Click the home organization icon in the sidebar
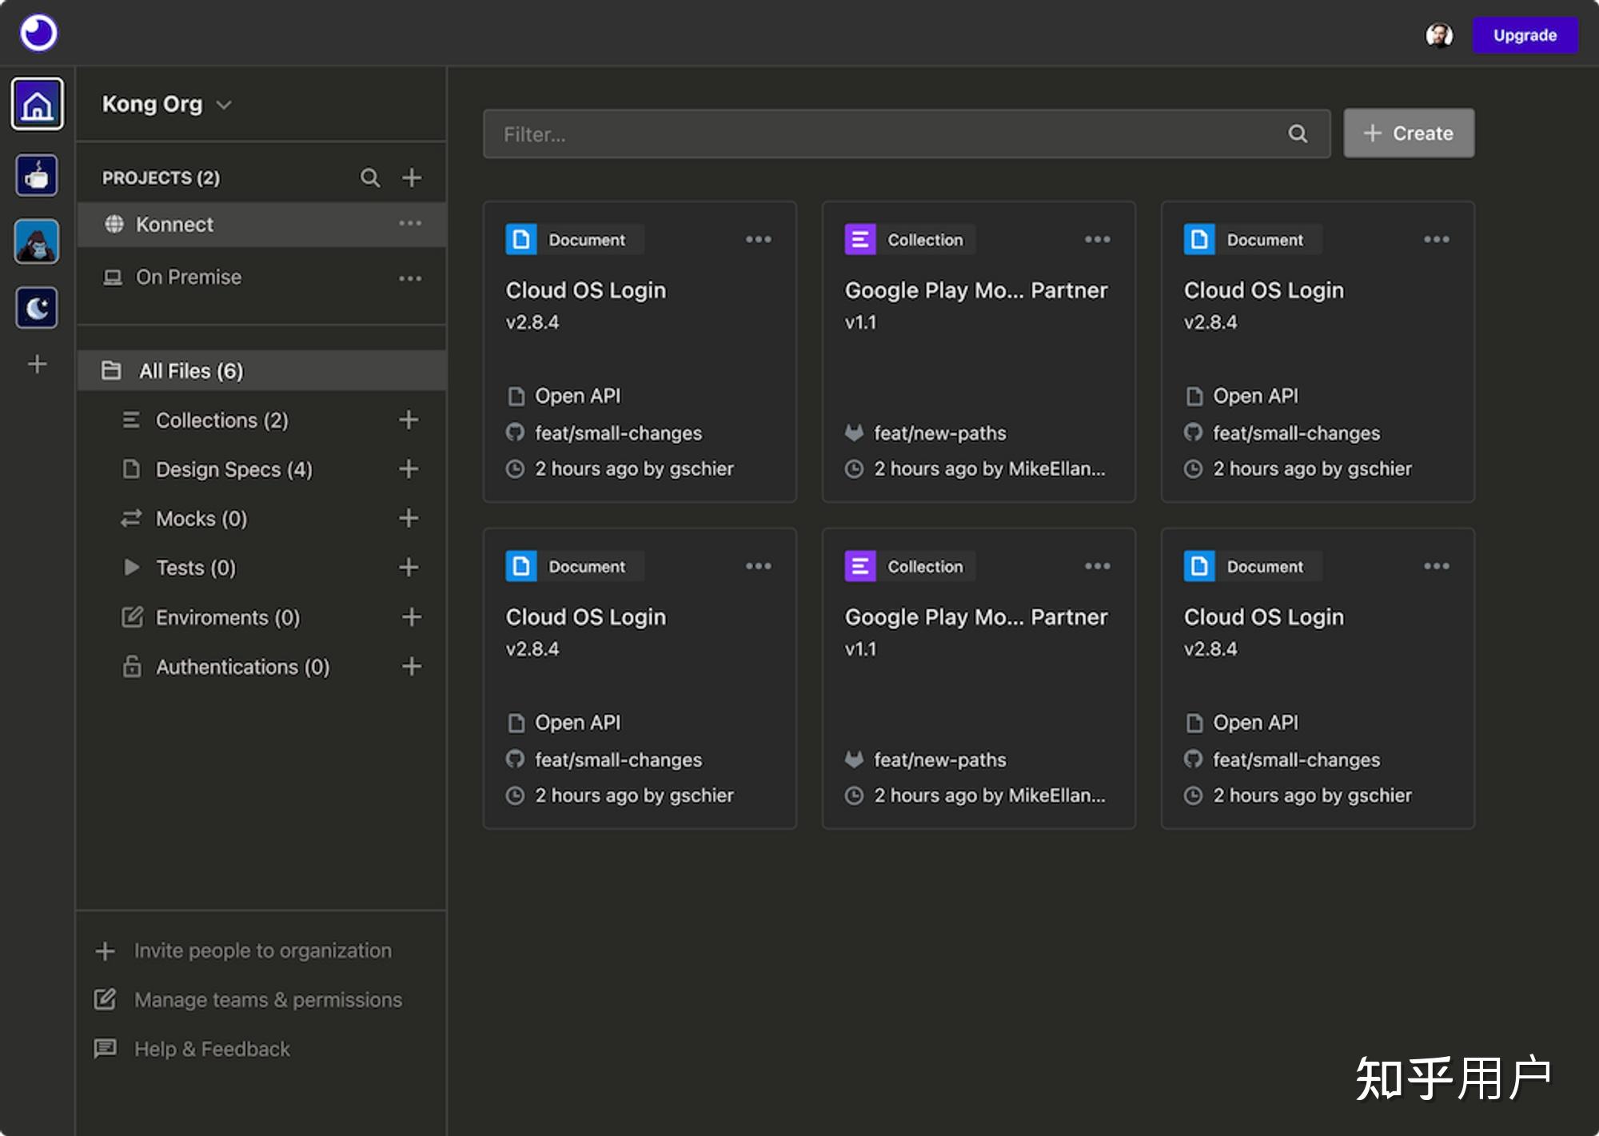 (37, 104)
